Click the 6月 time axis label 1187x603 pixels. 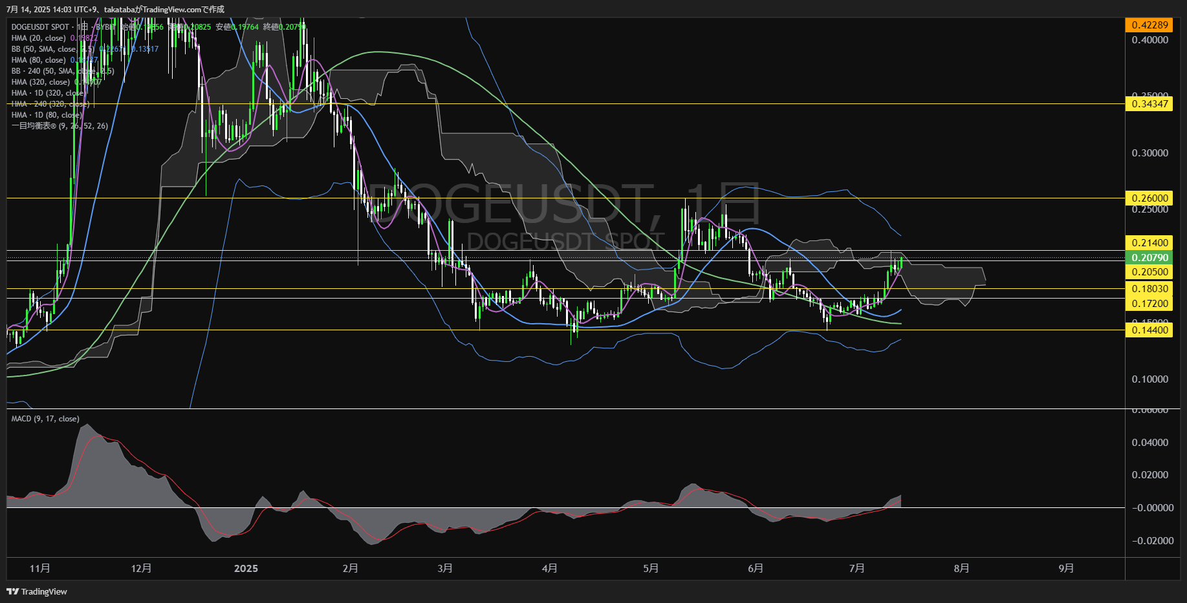click(x=756, y=568)
